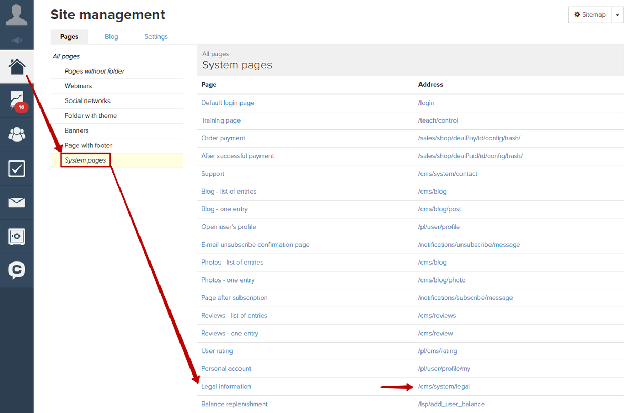Open the home site icon in sidebar

pyautogui.click(x=16, y=67)
